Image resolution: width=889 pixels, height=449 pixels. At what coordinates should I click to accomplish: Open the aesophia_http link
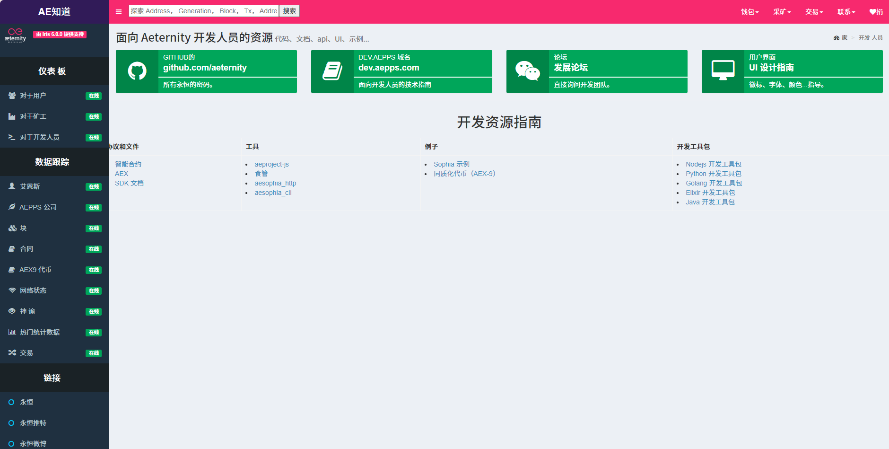(x=275, y=183)
